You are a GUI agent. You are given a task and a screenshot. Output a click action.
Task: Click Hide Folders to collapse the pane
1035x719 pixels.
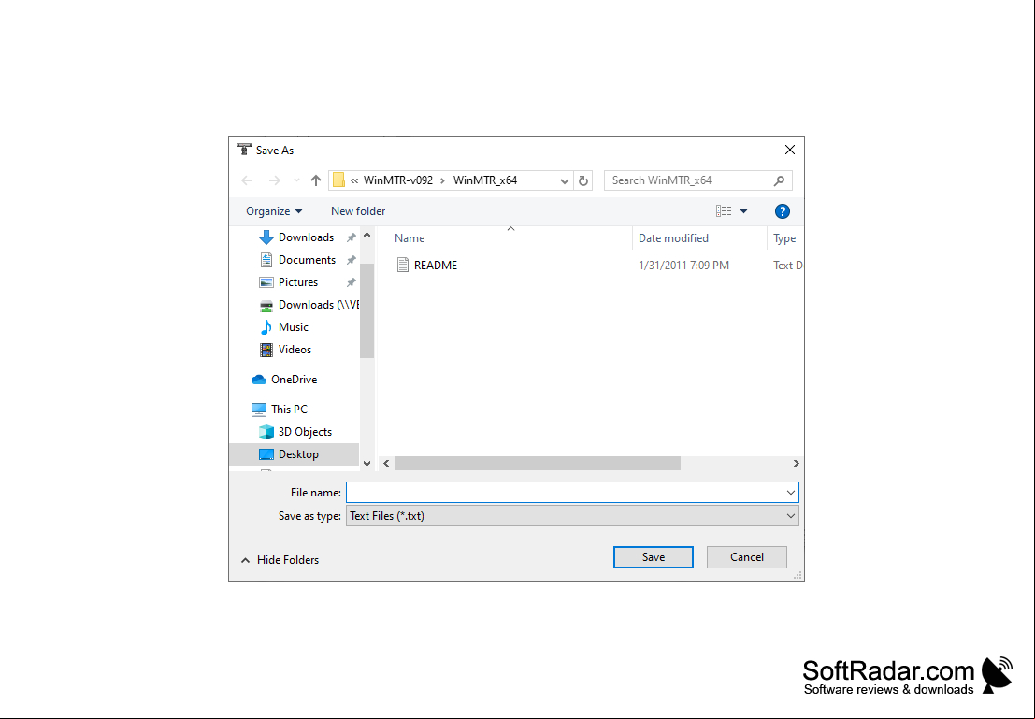coord(280,560)
